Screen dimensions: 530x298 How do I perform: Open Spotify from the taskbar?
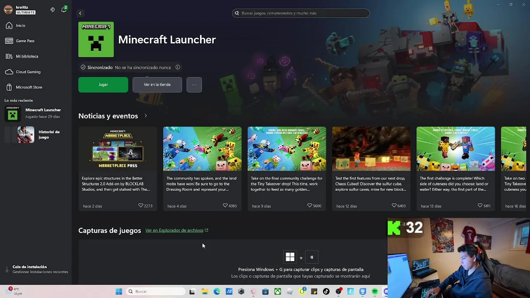point(375,292)
